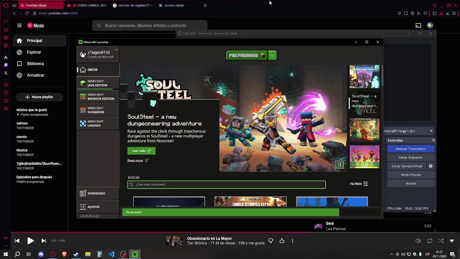The height and width of the screenshot is (259, 460).
Task: Click the player volume icon
Action: pyautogui.click(x=418, y=241)
